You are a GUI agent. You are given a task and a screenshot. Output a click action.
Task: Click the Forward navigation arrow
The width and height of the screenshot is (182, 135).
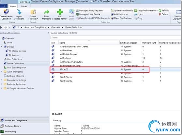click(x=6, y=27)
